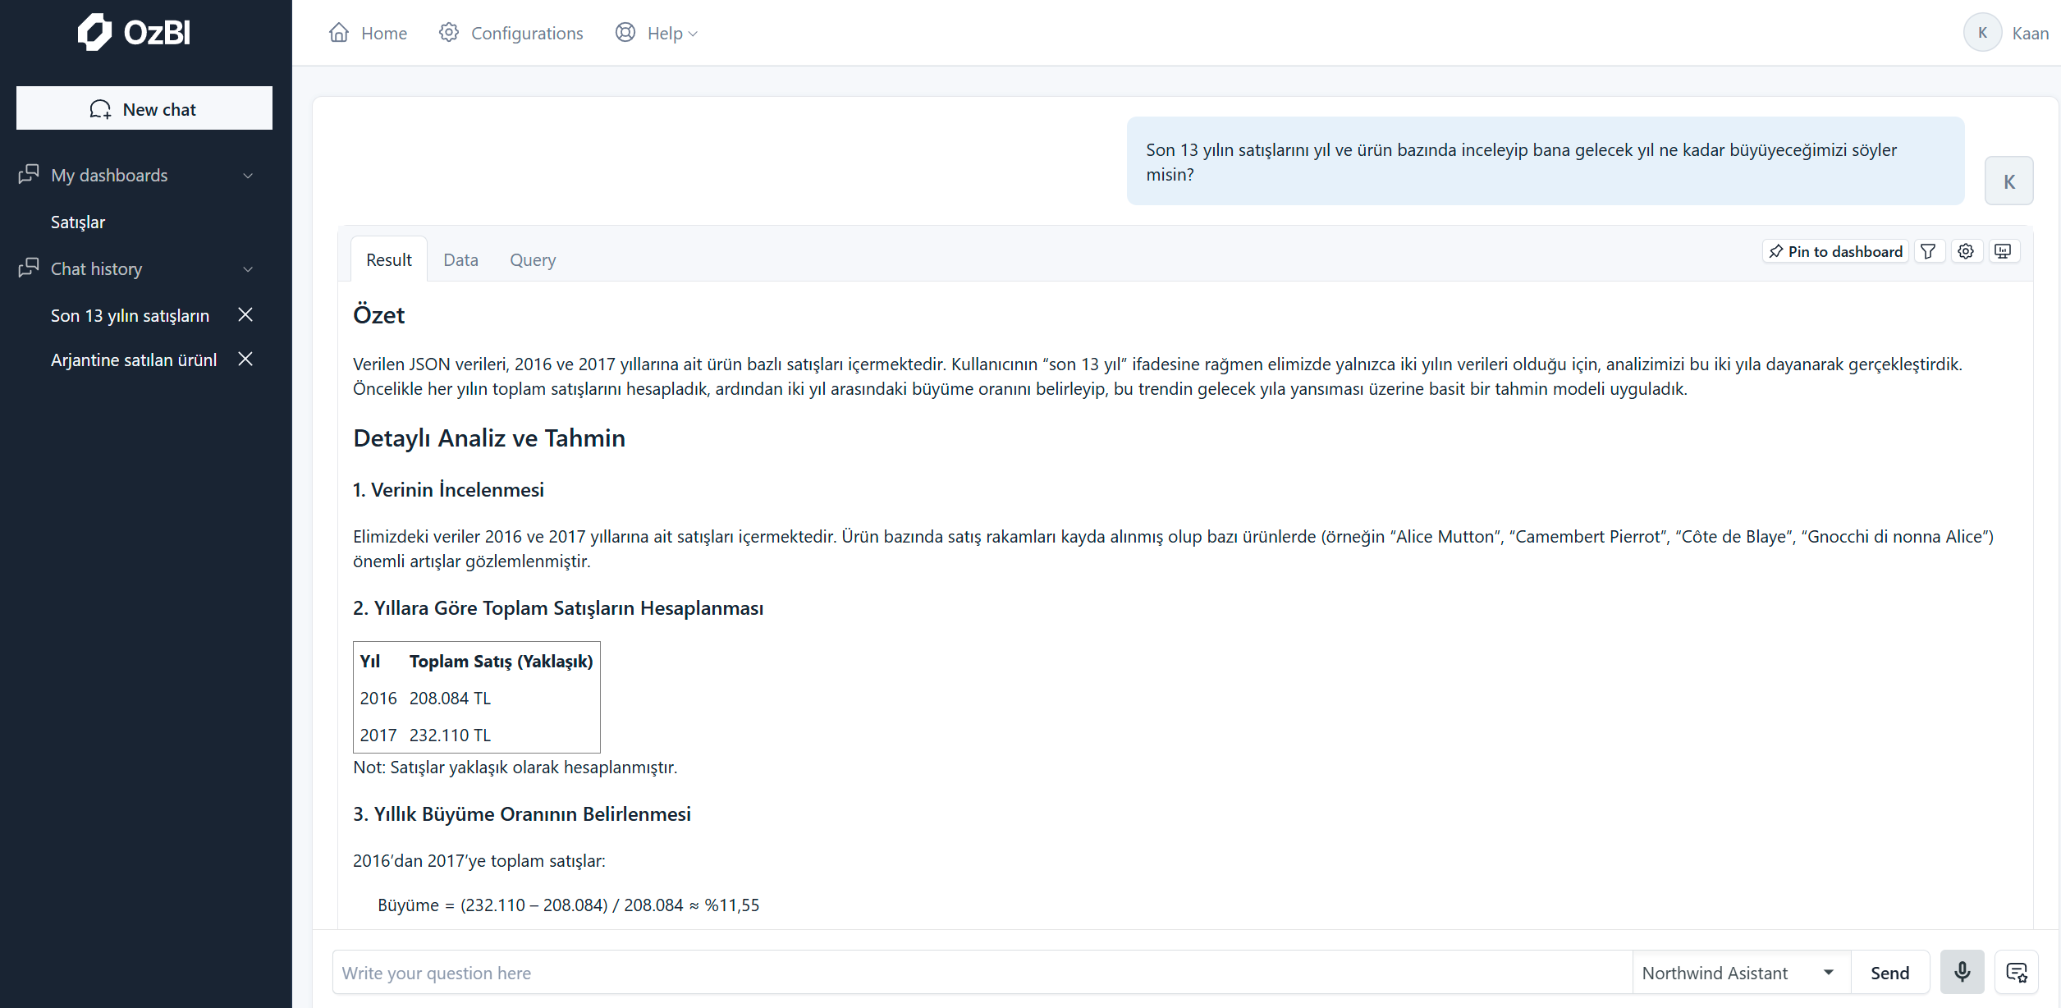Collapse the My dashboards section

pos(248,176)
